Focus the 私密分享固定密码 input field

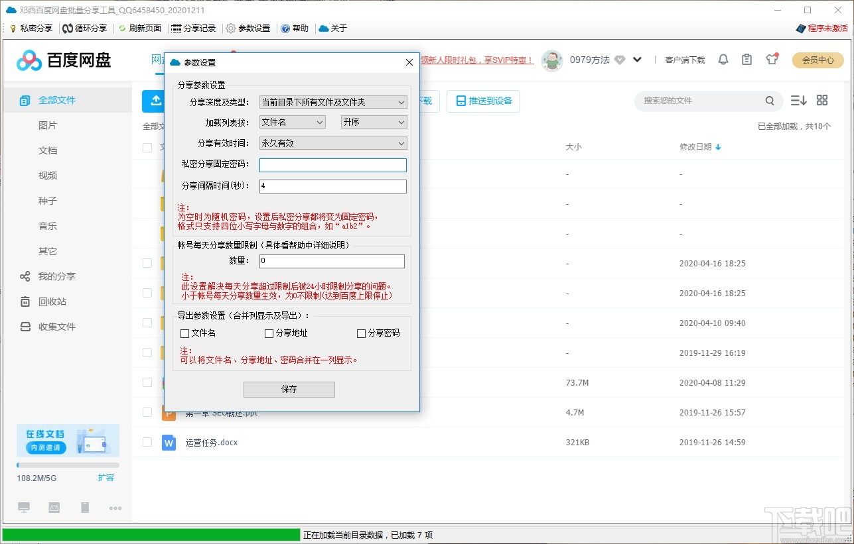tap(333, 165)
